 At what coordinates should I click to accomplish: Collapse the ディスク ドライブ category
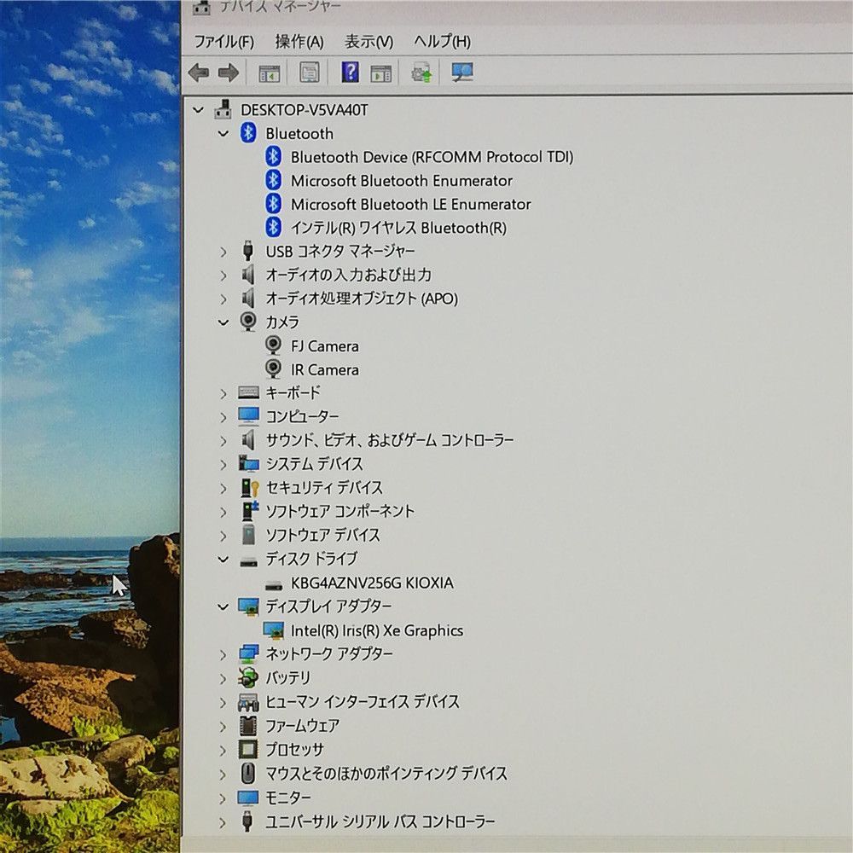coord(223,560)
